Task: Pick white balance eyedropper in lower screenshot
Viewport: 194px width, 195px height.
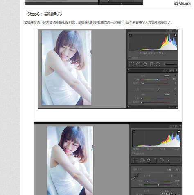Action: click(136, 176)
